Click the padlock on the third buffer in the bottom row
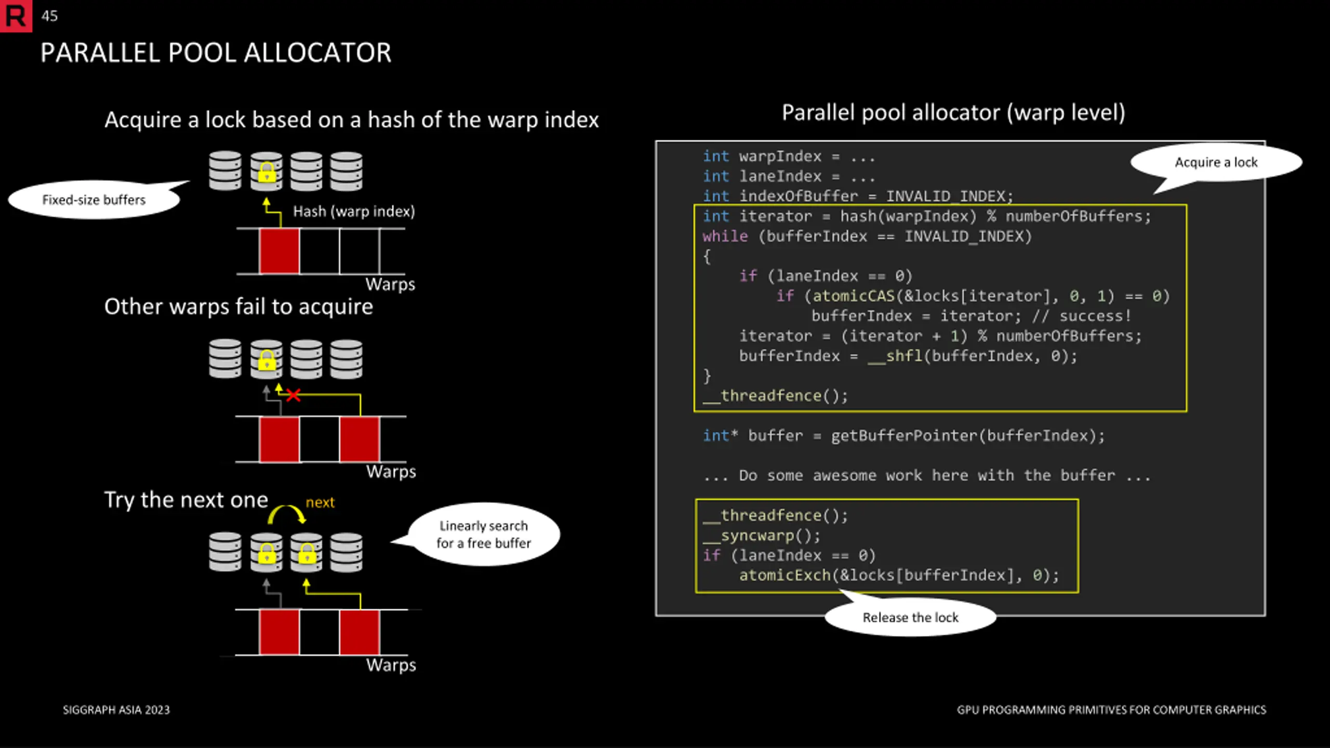 click(x=307, y=554)
